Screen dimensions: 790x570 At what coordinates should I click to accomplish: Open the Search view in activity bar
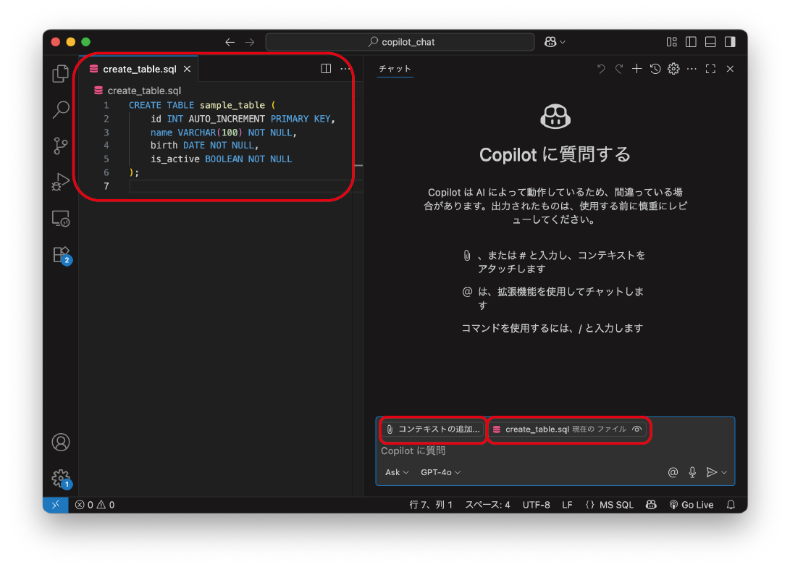tap(60, 109)
